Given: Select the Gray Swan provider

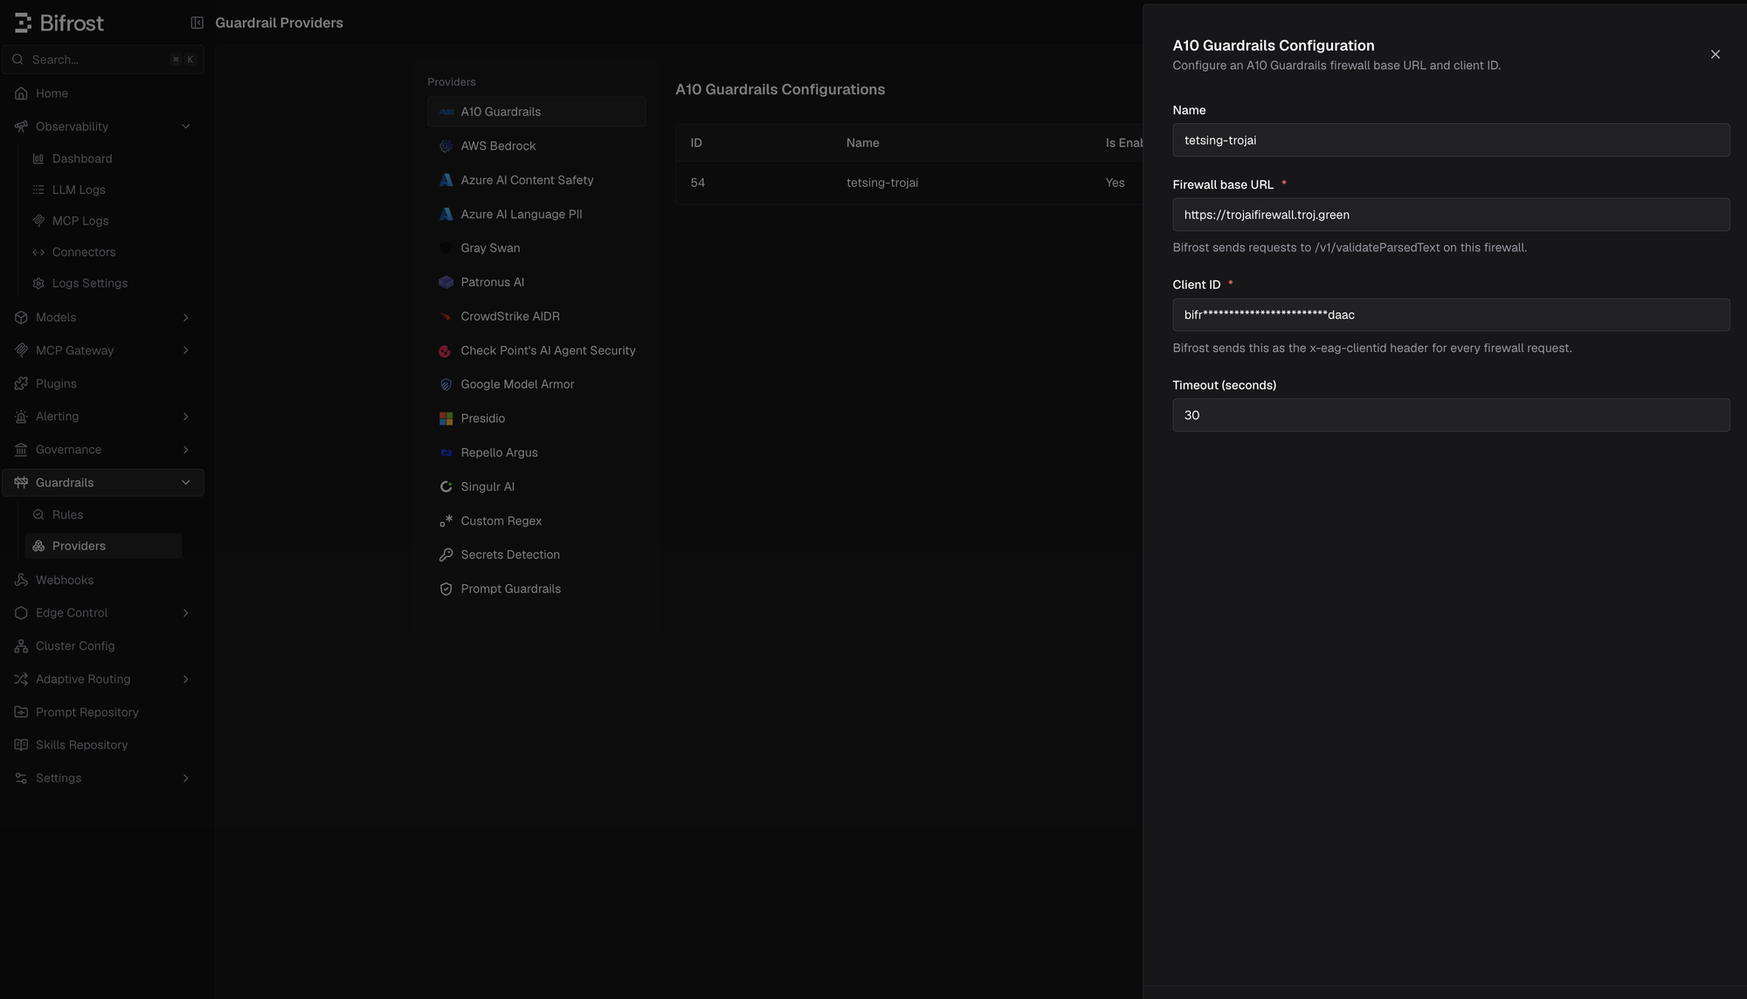Looking at the screenshot, I should tap(536, 248).
